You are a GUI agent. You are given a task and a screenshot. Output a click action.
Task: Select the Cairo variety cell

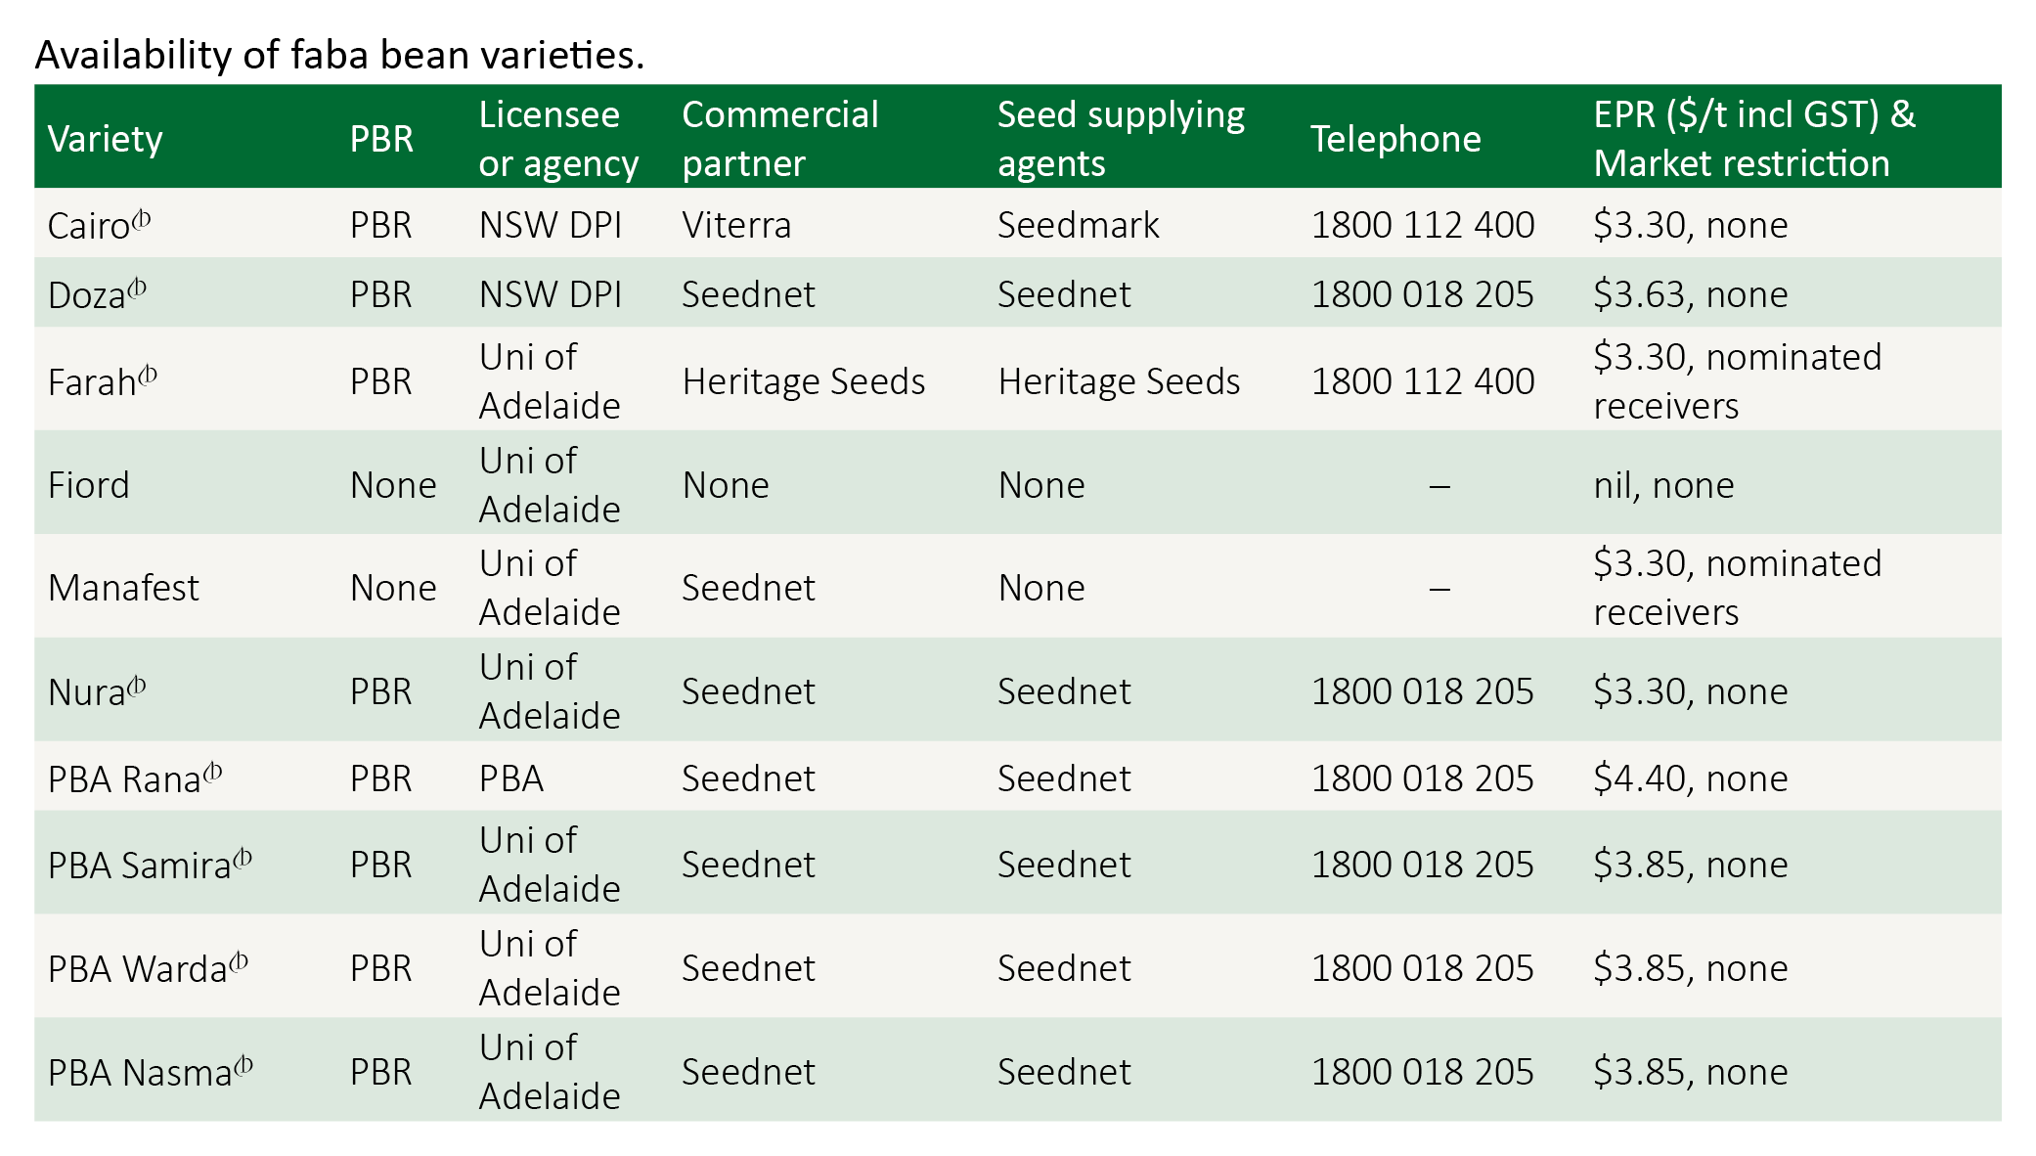99,225
